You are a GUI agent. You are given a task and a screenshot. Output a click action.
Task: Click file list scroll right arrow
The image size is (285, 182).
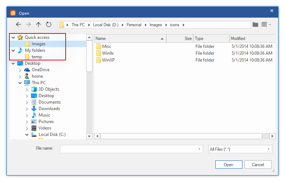point(272,136)
